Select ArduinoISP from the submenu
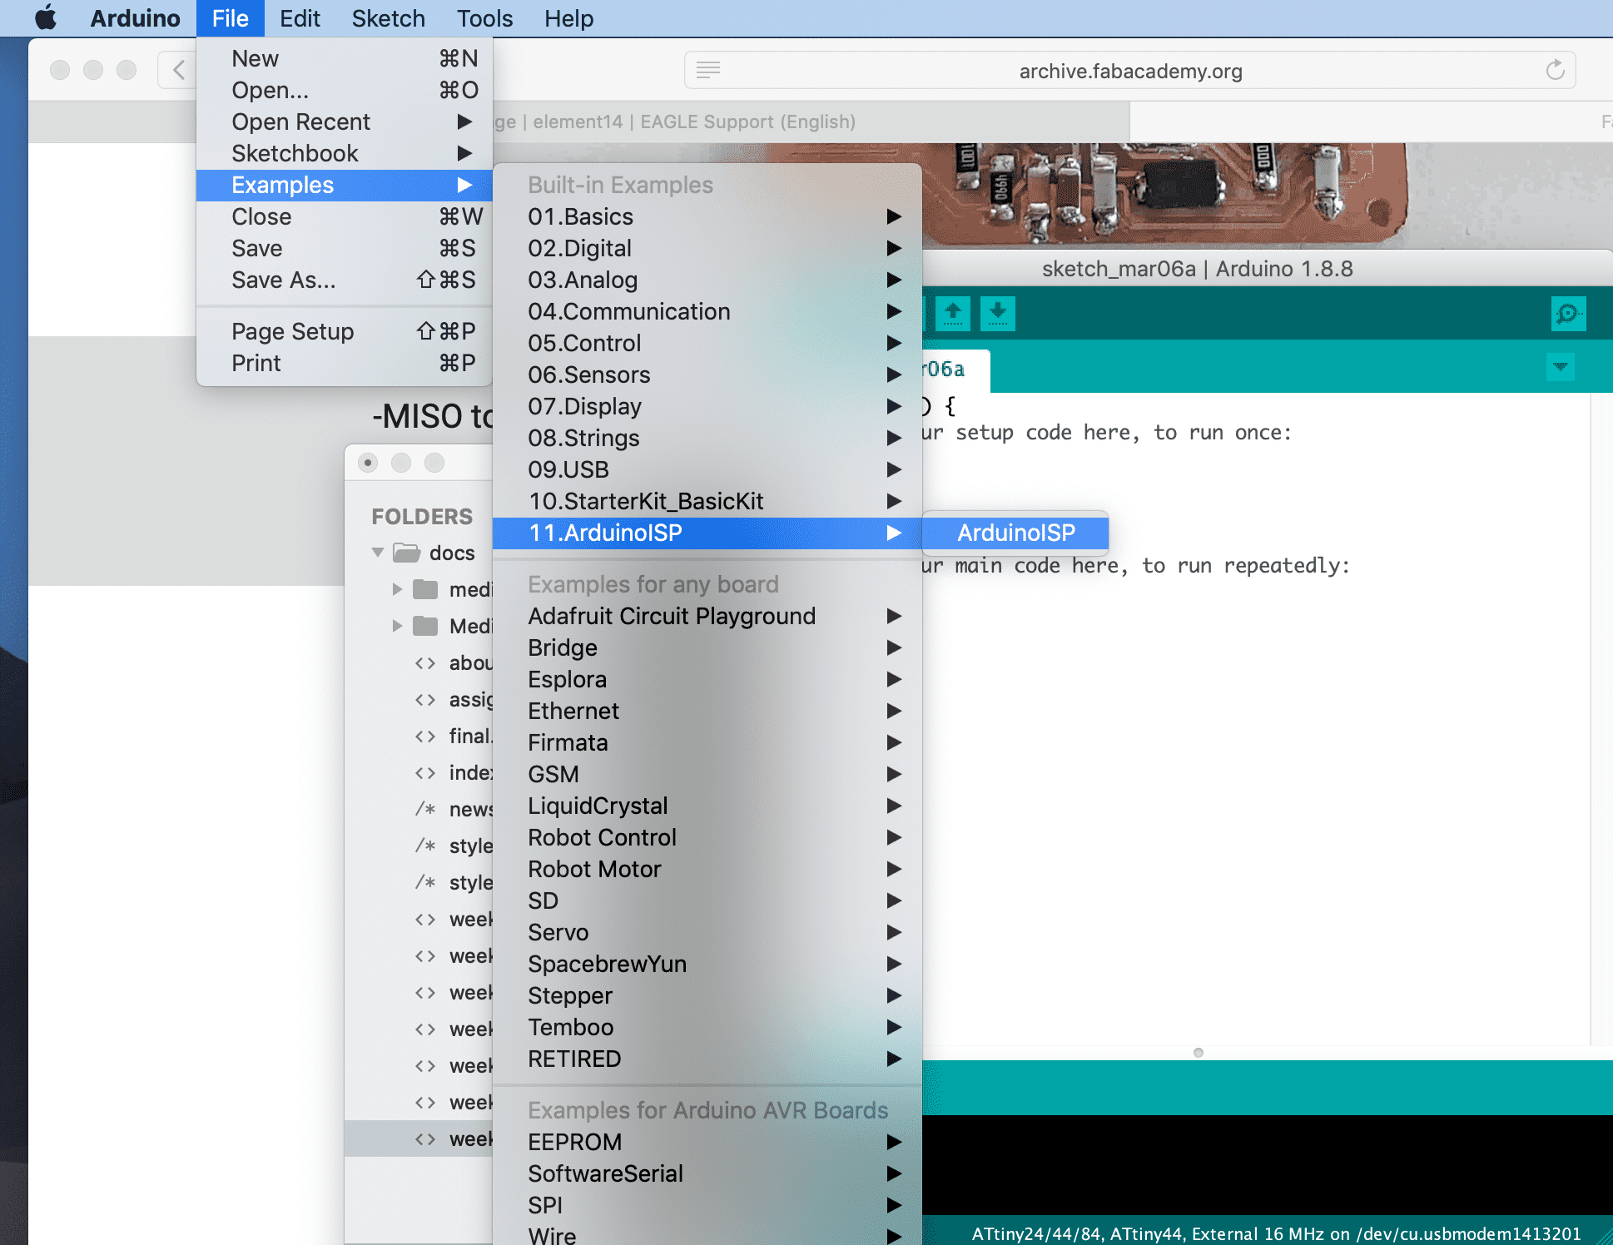Screen dimensions: 1613x1245 (x=1015, y=533)
